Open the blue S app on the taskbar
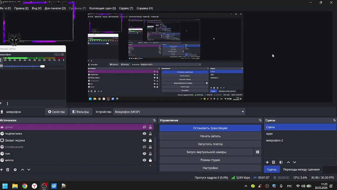The width and height of the screenshot is (337, 190). [x=54, y=186]
